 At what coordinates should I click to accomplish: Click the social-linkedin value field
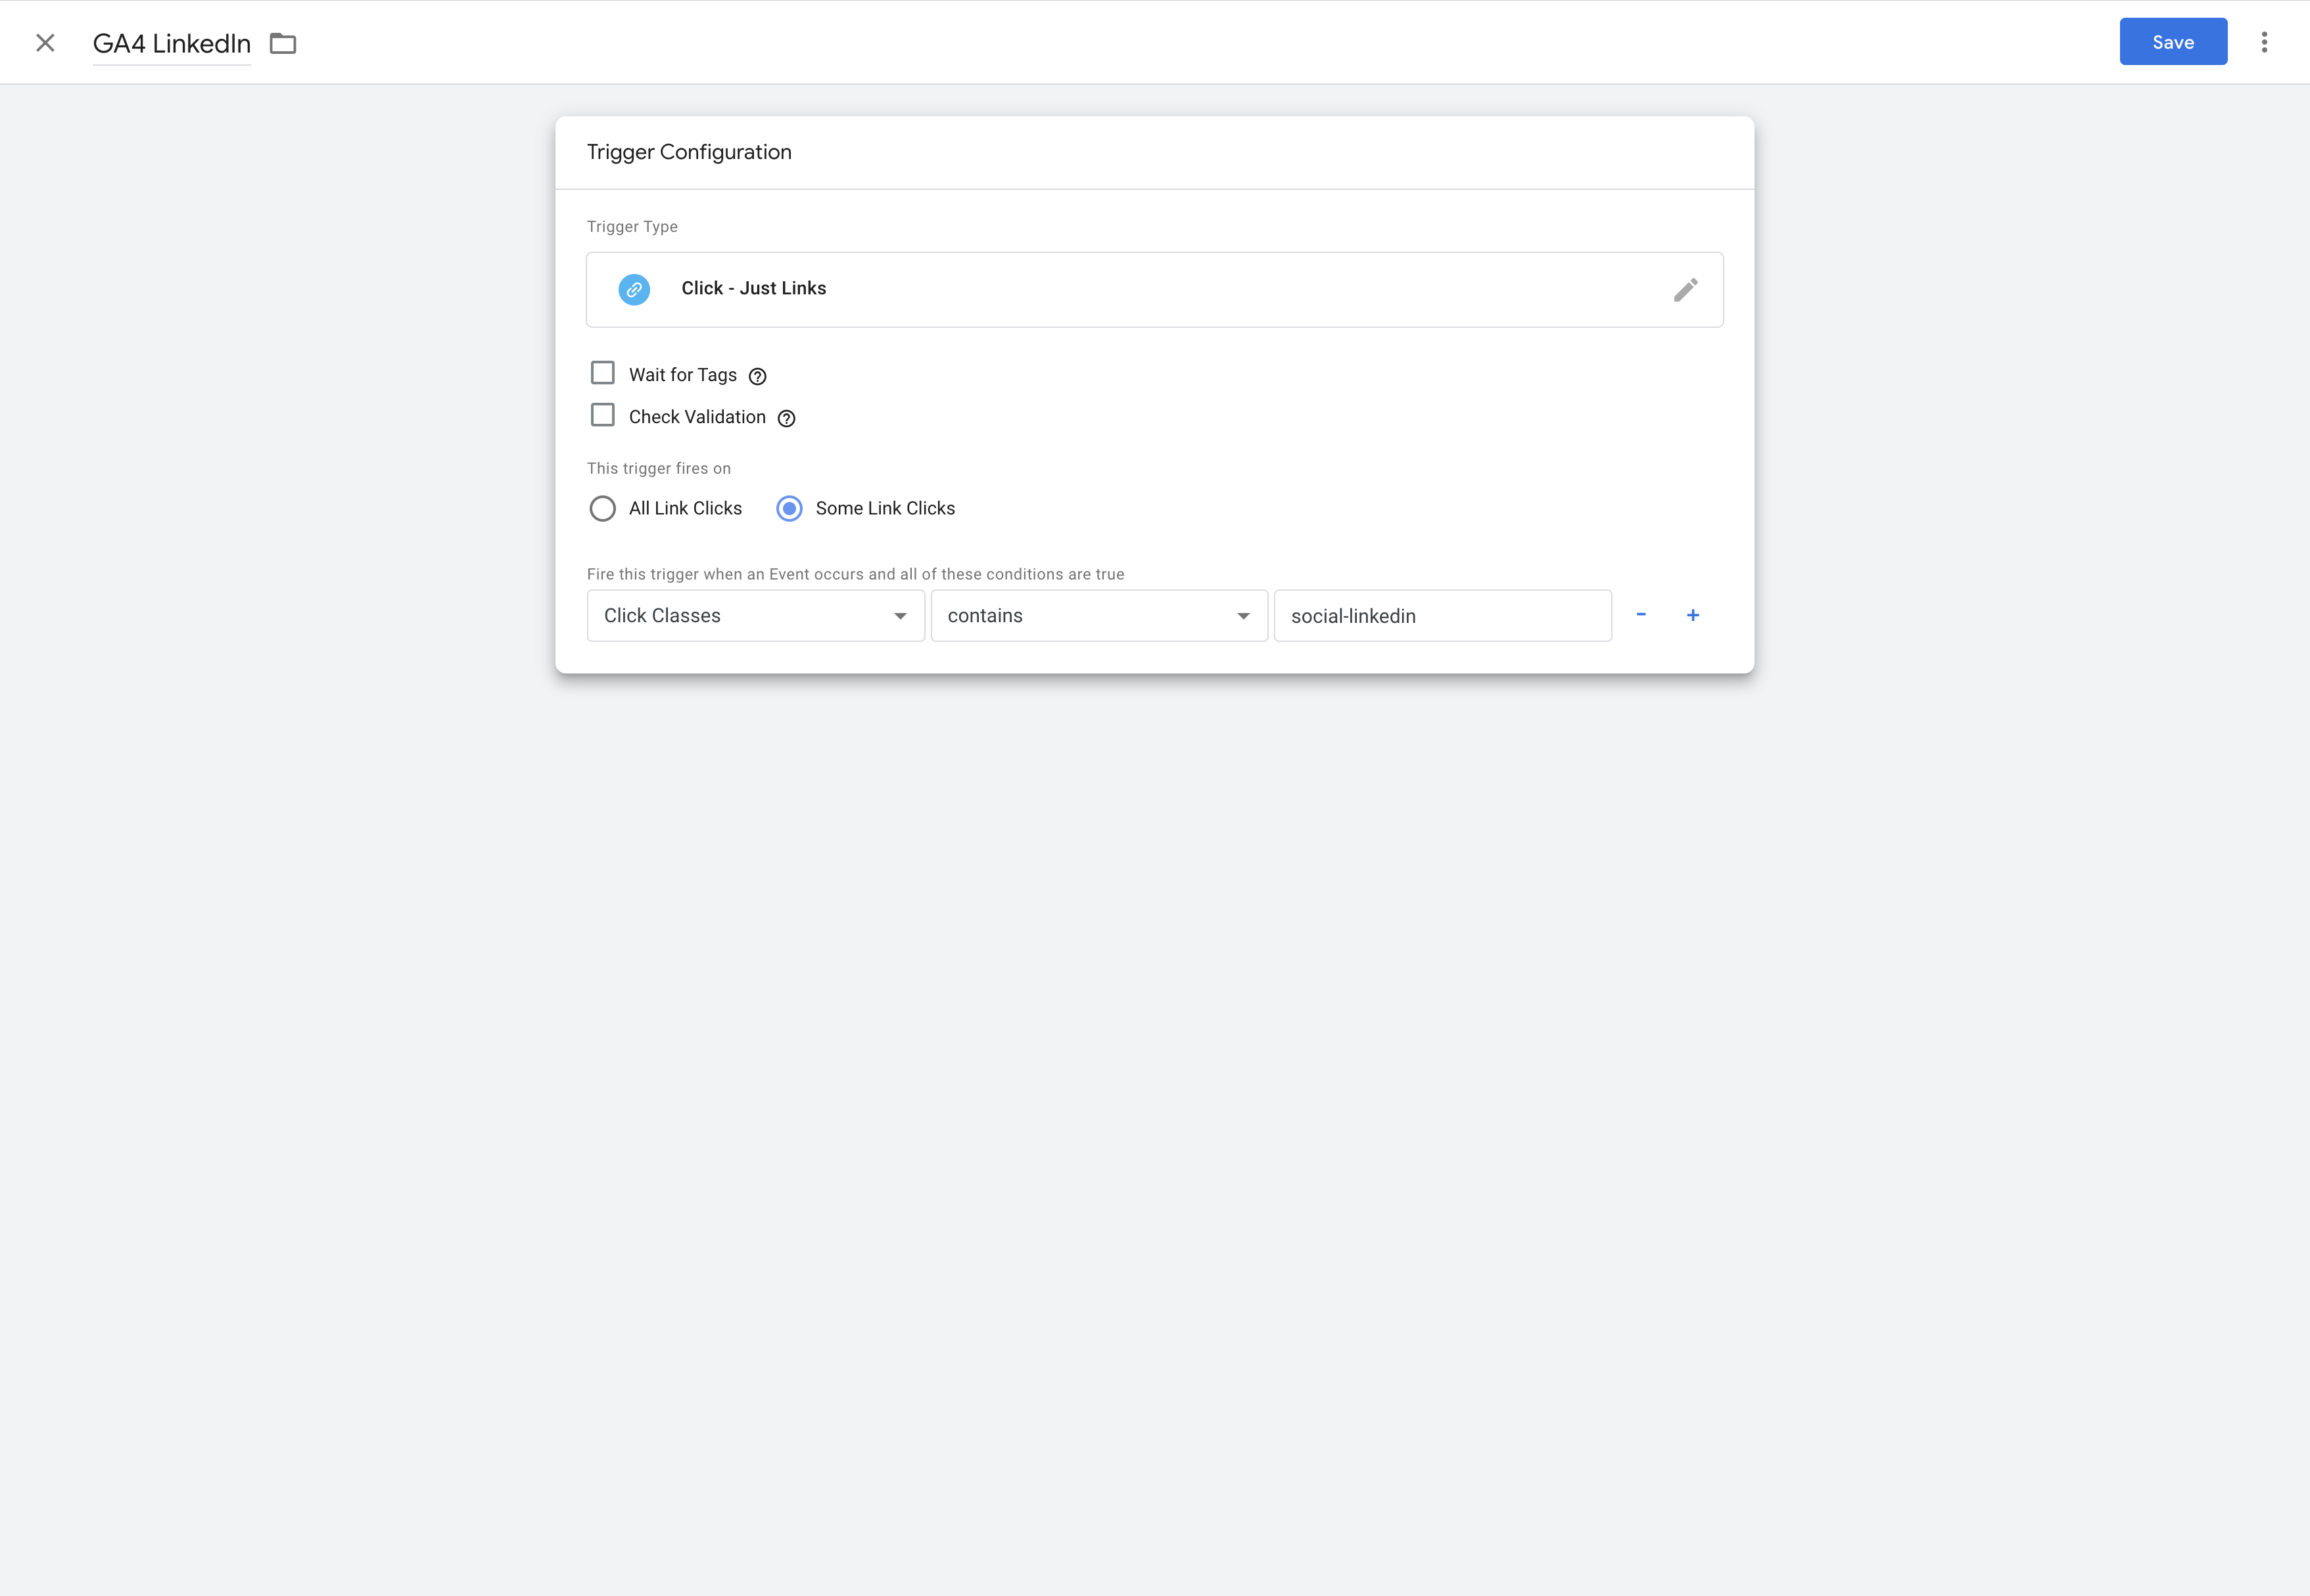point(1443,616)
